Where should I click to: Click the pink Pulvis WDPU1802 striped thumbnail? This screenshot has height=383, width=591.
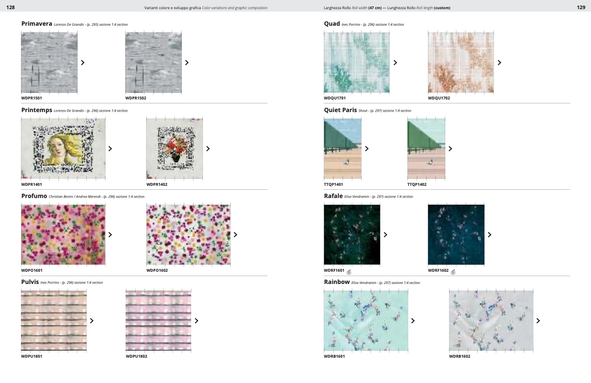pos(158,321)
